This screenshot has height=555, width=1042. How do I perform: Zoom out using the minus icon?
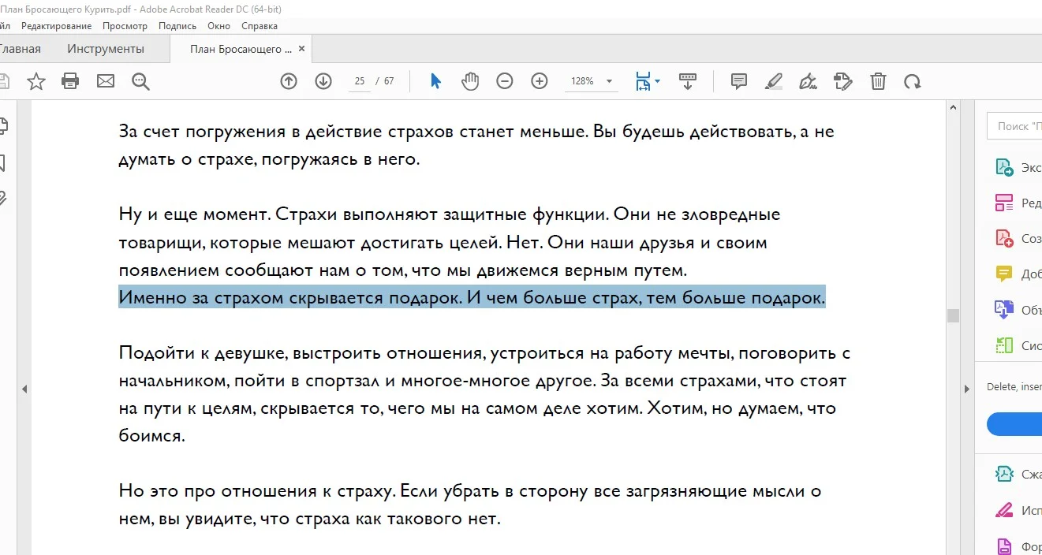(505, 80)
